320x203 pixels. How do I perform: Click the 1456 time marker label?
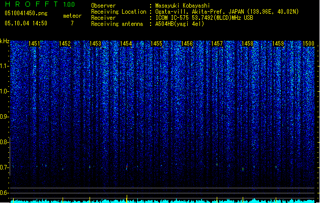(x=187, y=44)
